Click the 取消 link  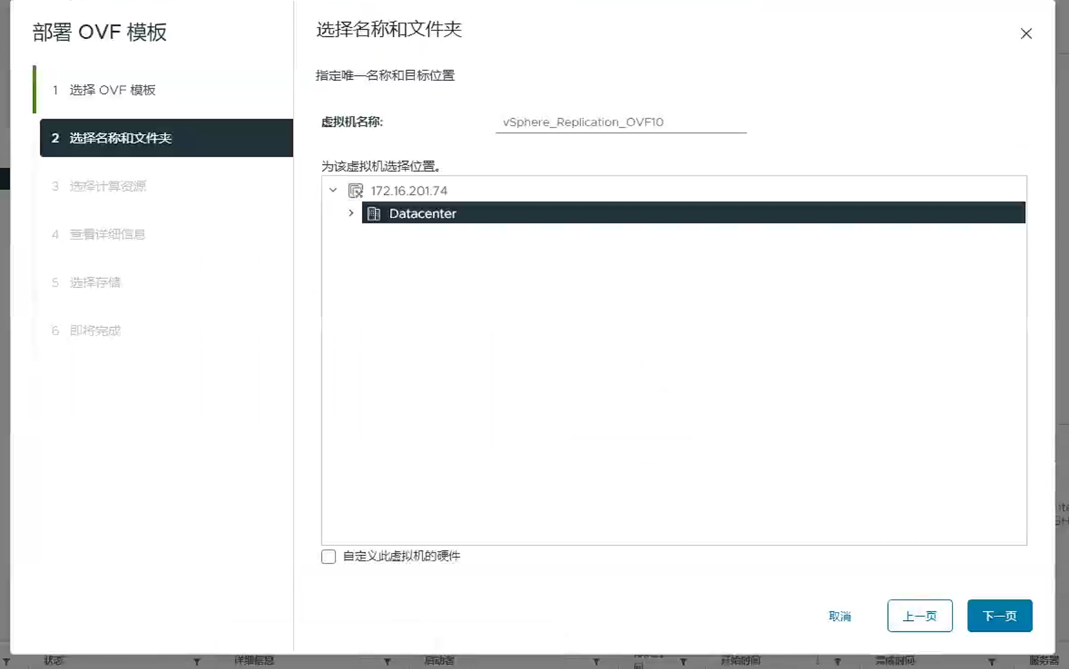840,616
